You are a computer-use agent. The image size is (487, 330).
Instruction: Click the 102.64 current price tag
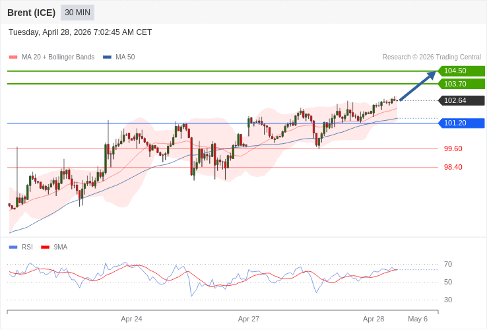(x=461, y=100)
